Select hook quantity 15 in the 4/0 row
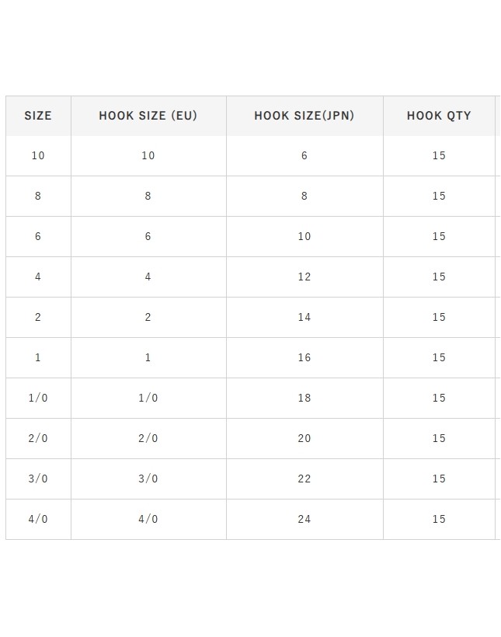 point(439,519)
